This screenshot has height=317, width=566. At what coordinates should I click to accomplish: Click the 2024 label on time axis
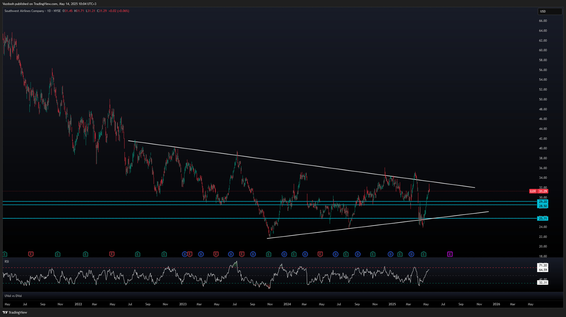pos(287,304)
